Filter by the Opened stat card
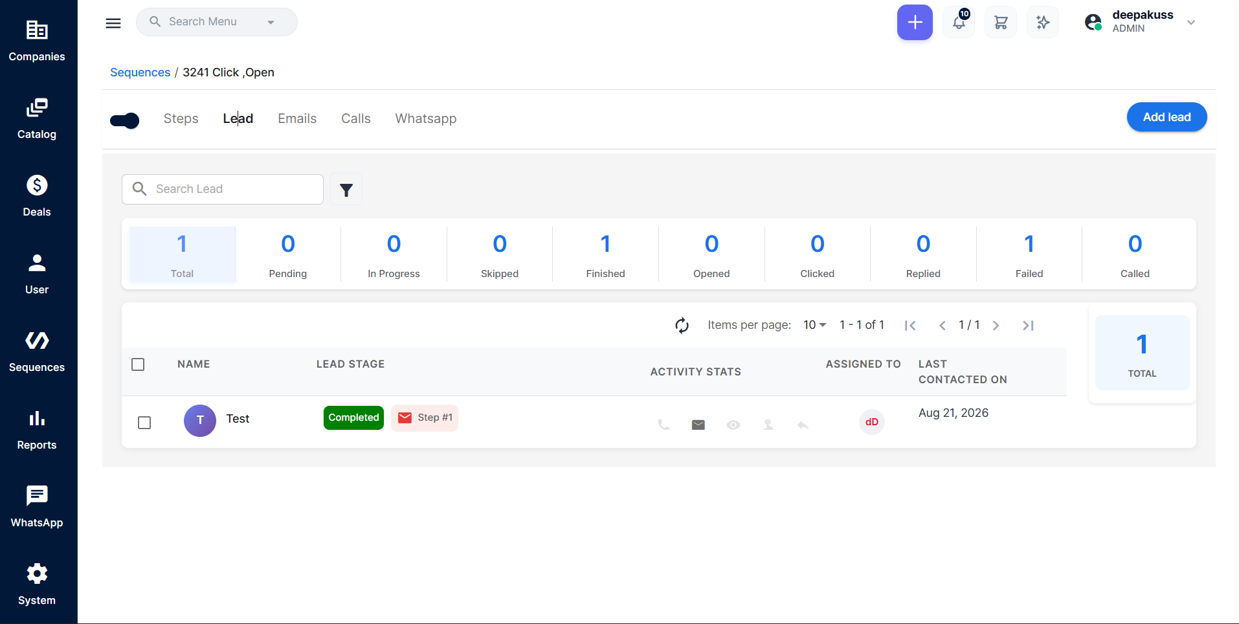This screenshot has height=624, width=1239. click(x=711, y=254)
